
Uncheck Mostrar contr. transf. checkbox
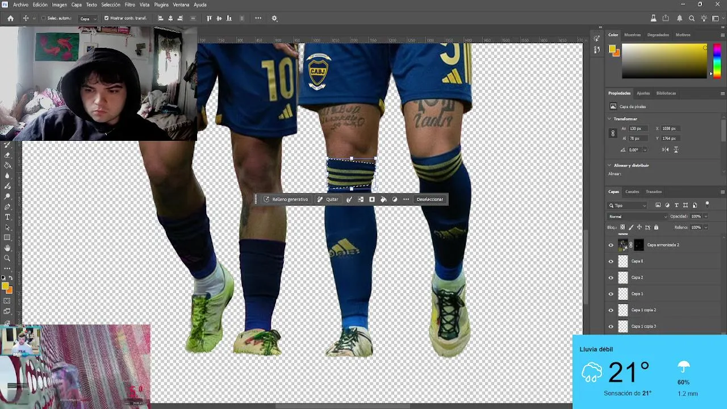[x=106, y=18]
